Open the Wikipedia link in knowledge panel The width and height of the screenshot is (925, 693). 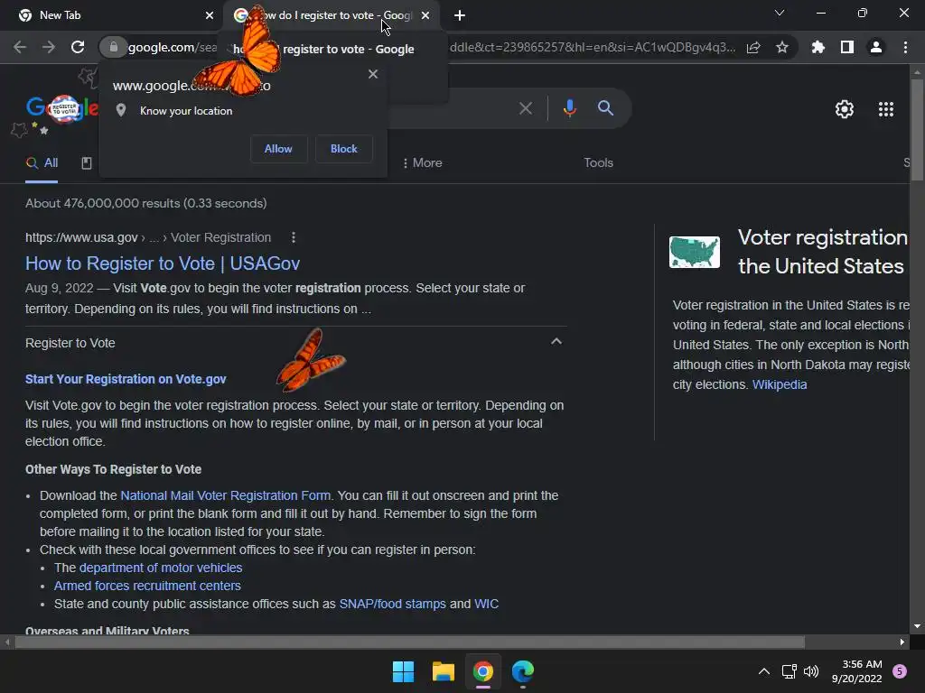point(780,384)
